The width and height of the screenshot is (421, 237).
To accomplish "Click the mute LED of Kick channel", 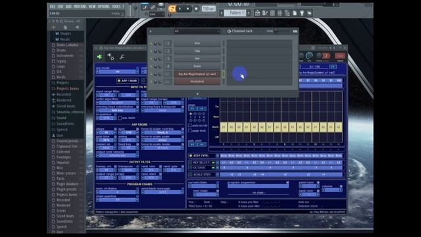I will click(151, 43).
